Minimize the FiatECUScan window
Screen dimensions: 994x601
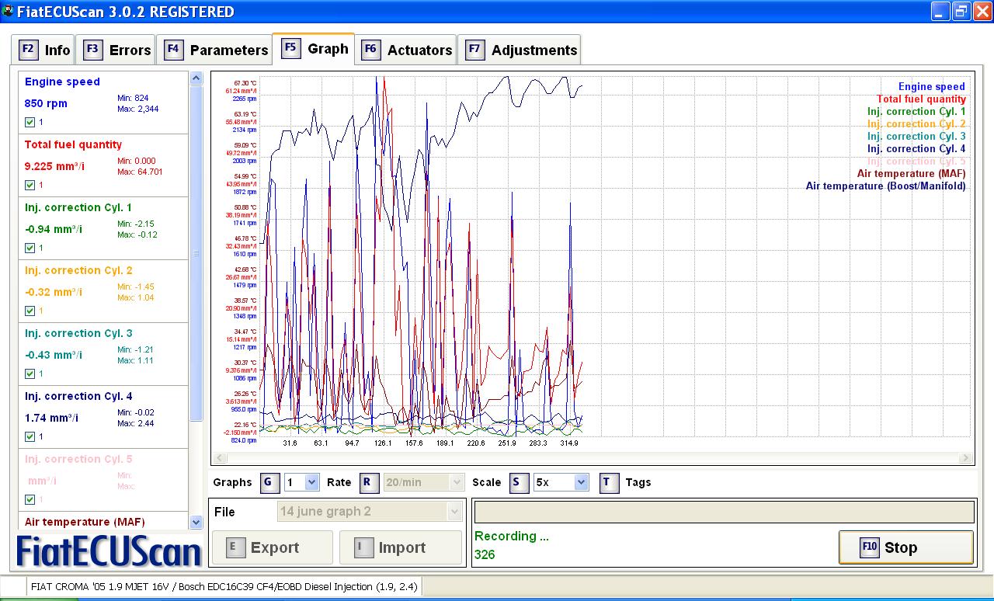tap(941, 11)
